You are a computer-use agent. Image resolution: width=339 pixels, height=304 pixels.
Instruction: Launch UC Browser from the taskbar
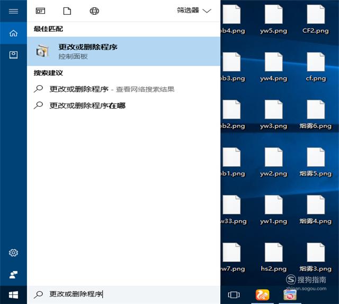263,295
